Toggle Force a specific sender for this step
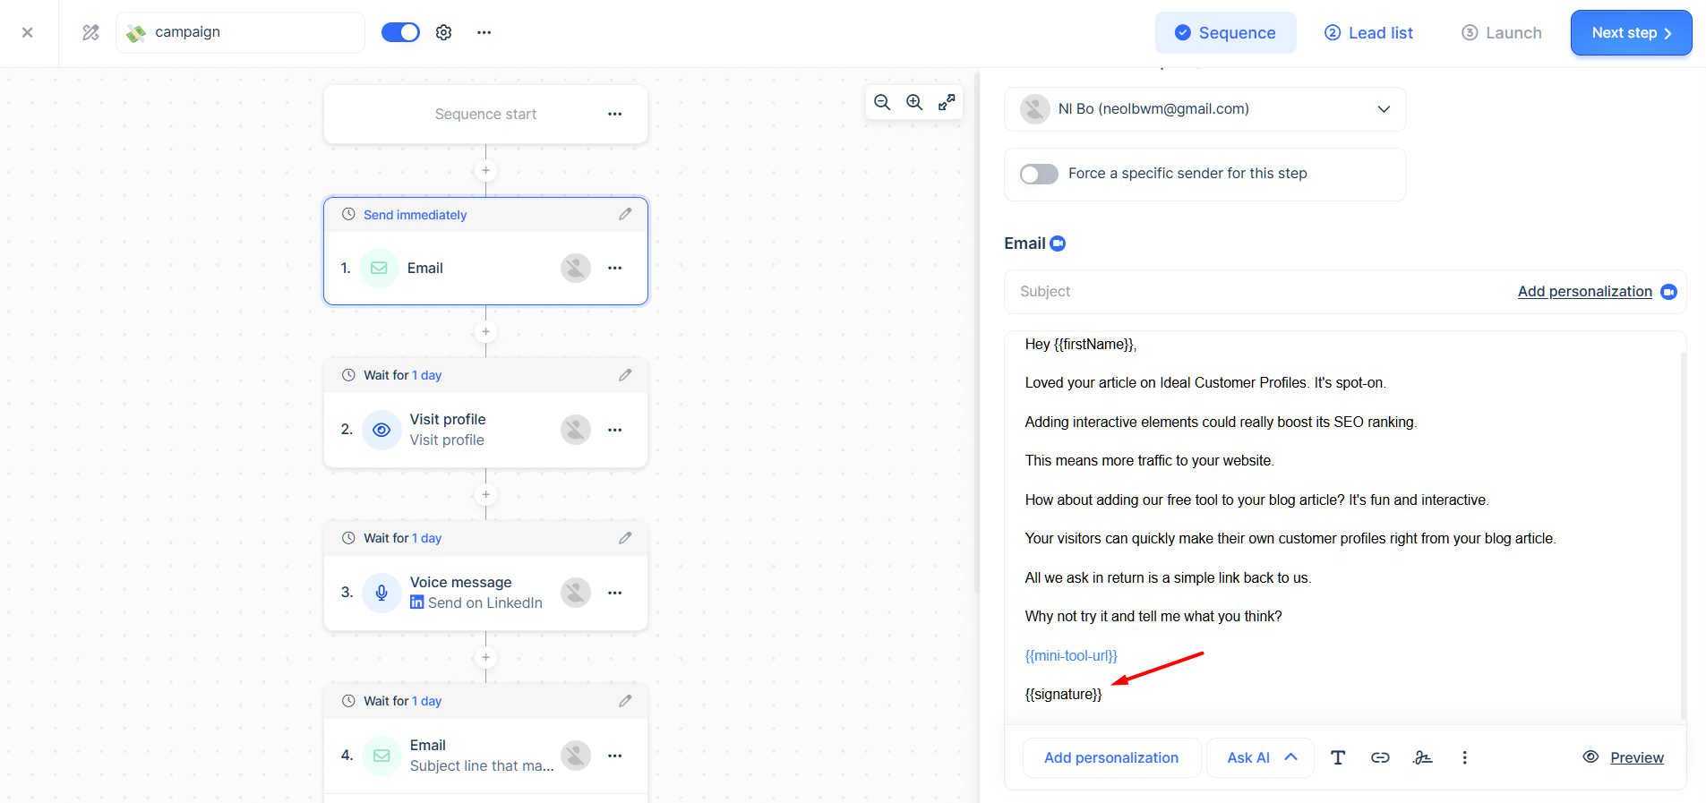Screen dimensions: 1706x803 pyautogui.click(x=1039, y=174)
